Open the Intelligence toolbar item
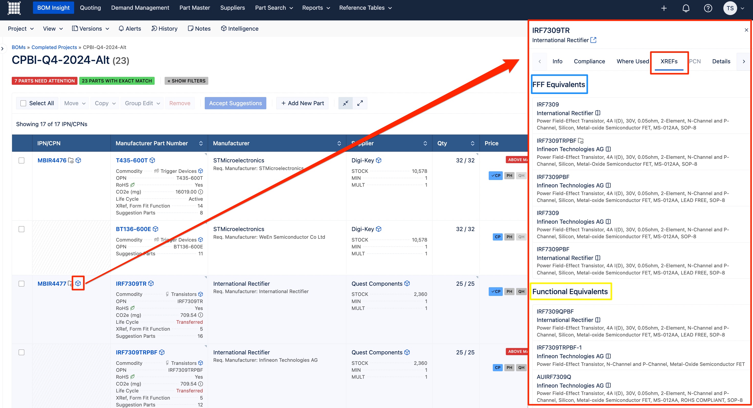 [239, 29]
